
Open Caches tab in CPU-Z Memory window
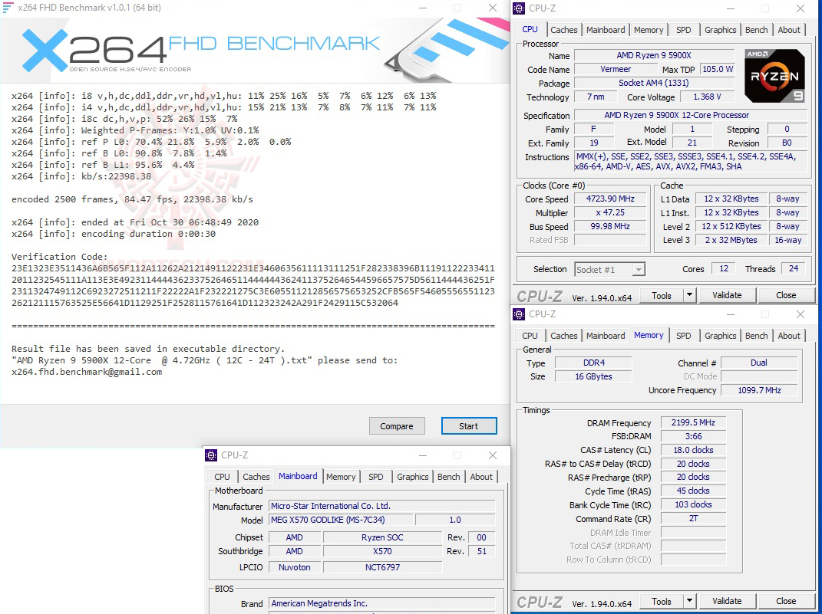point(564,336)
